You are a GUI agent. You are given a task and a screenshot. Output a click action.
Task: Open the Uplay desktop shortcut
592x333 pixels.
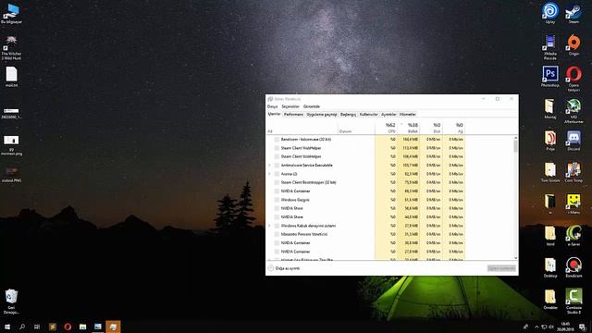point(550,13)
